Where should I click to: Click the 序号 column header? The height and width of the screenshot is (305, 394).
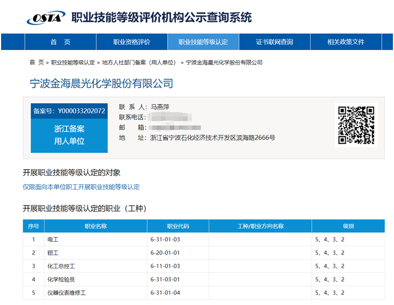tap(33, 226)
